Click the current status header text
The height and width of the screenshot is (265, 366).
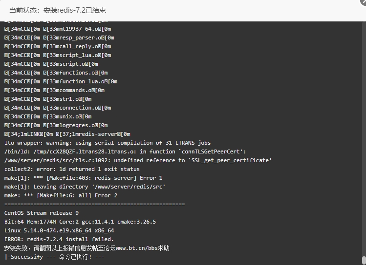(x=58, y=10)
